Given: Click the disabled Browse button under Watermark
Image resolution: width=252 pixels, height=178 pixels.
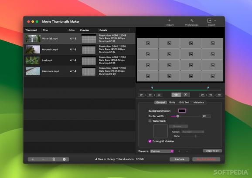Looking at the screenshot, I should point(178,126).
